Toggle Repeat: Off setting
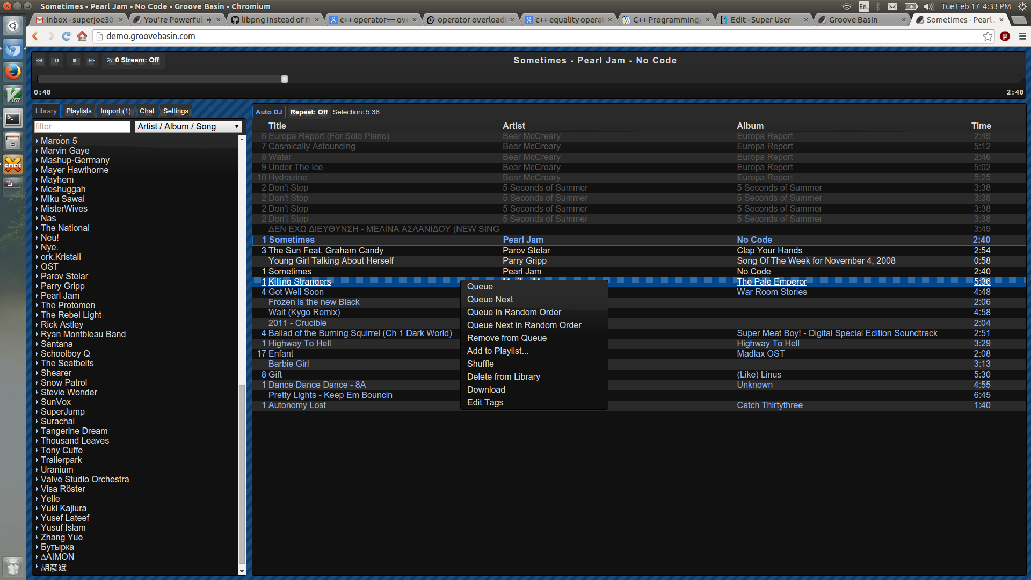1031x580 pixels. 309,112
